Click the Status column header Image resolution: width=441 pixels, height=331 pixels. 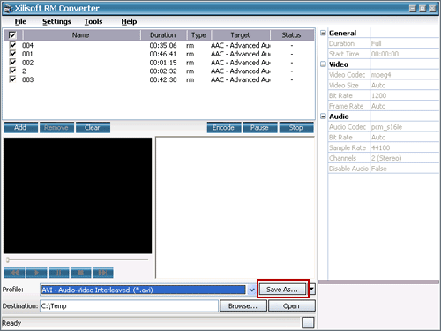[292, 35]
